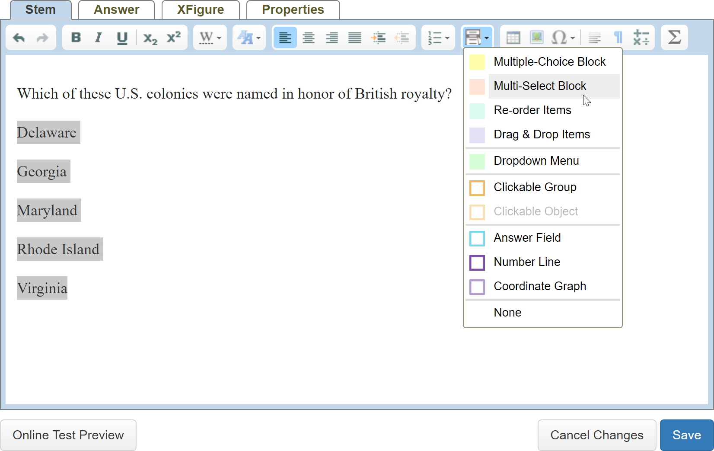Viewport: 714px width, 451px height.
Task: Click Cancel Changes button
Action: pos(597,435)
